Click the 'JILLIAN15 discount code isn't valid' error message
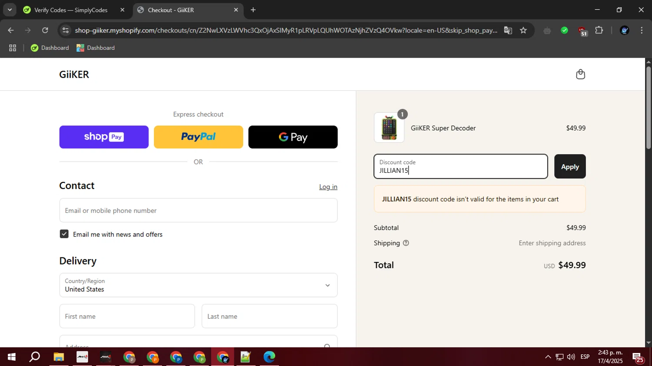This screenshot has height=366, width=652. pos(480,199)
